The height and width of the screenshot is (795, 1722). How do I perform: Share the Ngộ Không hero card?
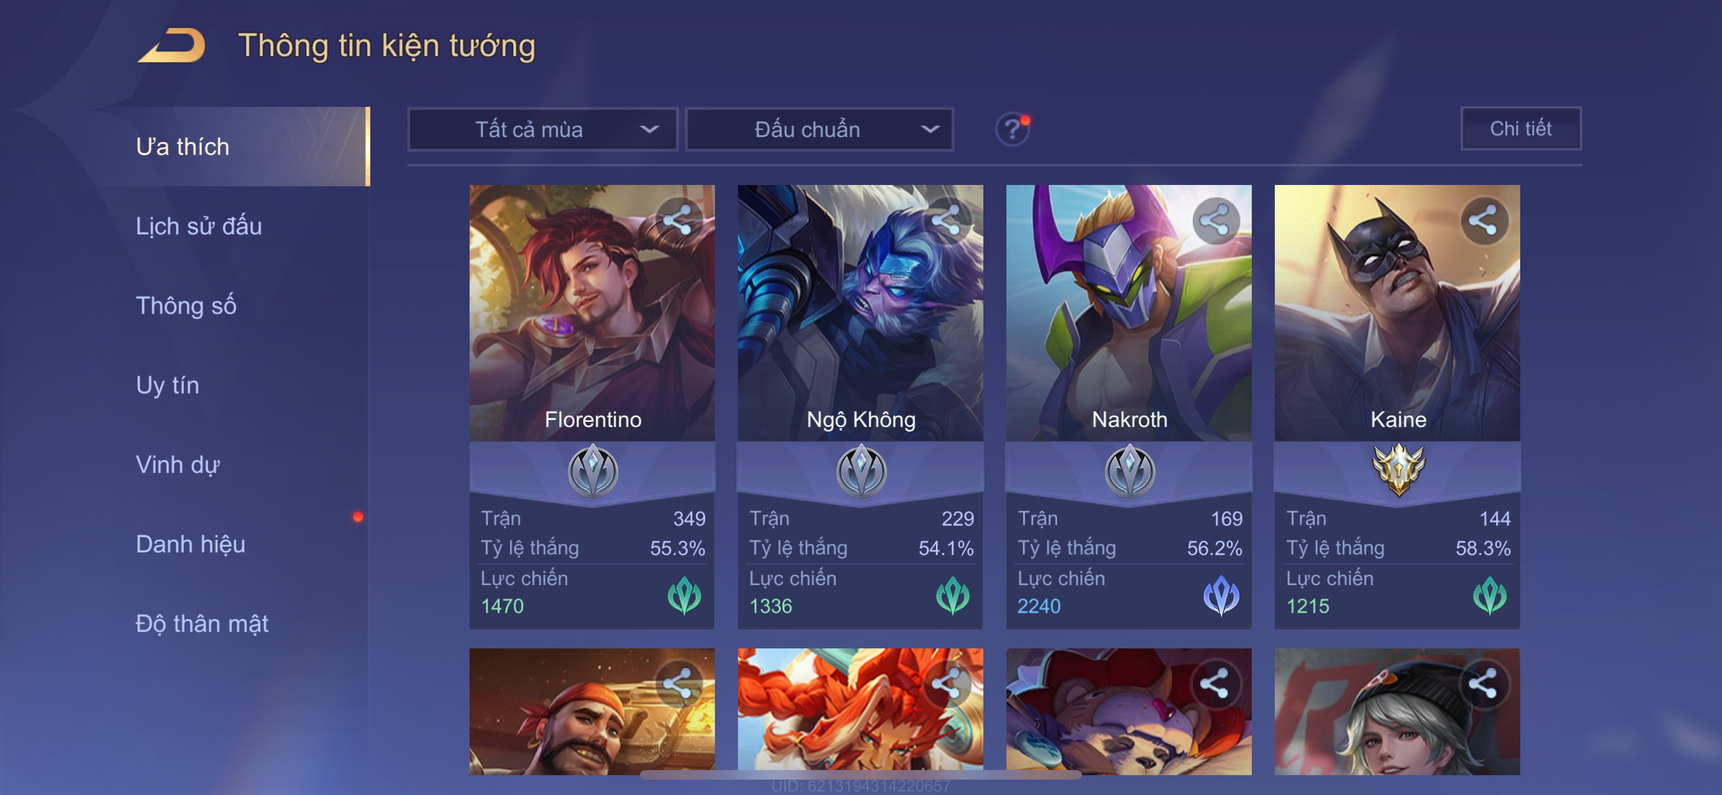[x=947, y=220]
